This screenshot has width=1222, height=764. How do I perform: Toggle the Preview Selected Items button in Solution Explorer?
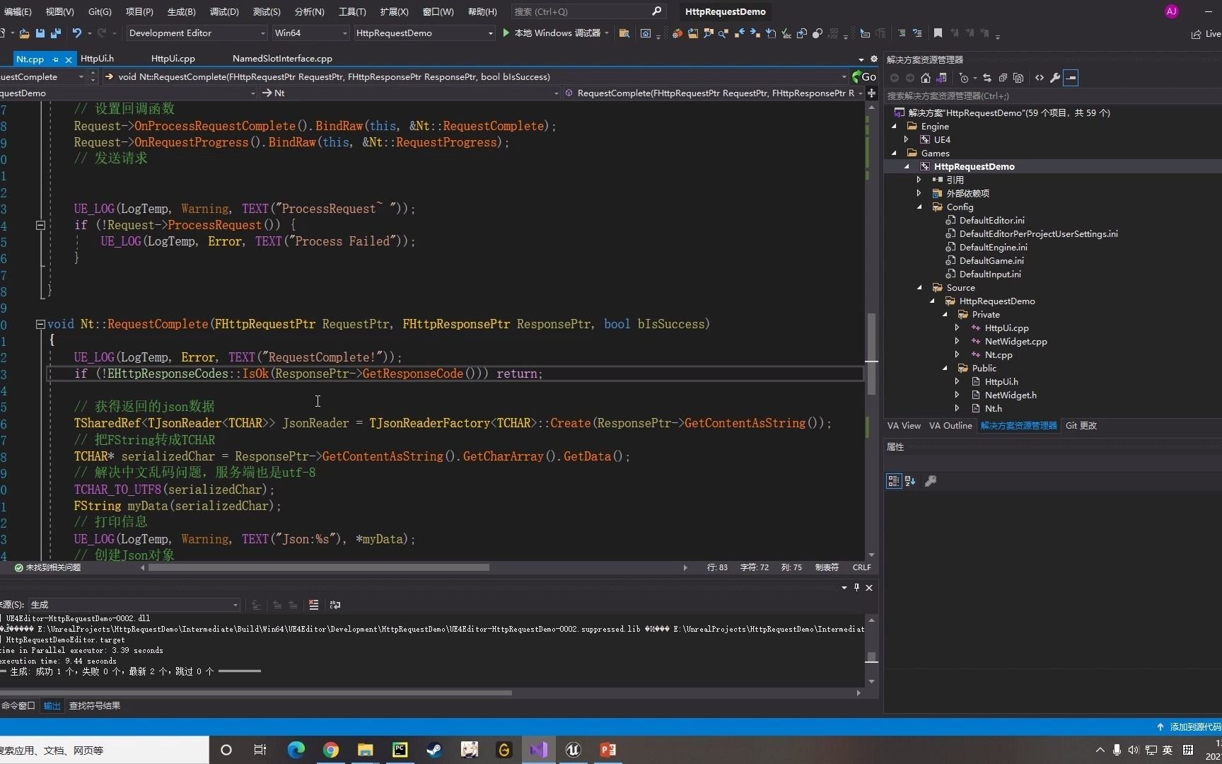coord(1071,78)
